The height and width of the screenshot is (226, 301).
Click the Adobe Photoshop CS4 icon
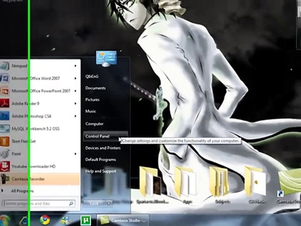coord(4,116)
